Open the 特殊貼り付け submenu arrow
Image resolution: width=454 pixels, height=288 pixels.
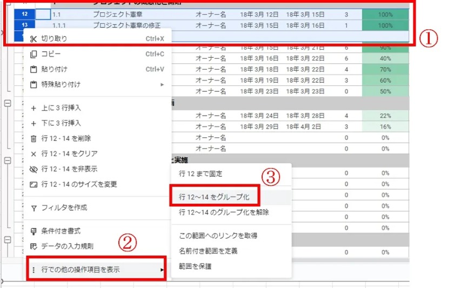pyautogui.click(x=162, y=85)
